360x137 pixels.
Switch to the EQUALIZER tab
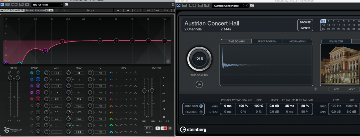tap(336, 41)
